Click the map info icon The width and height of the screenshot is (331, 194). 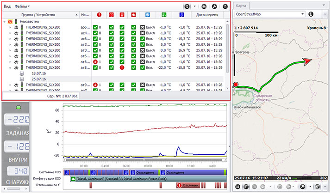pos(311,14)
